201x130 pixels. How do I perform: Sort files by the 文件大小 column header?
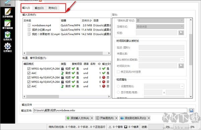pyautogui.click(x=87, y=20)
